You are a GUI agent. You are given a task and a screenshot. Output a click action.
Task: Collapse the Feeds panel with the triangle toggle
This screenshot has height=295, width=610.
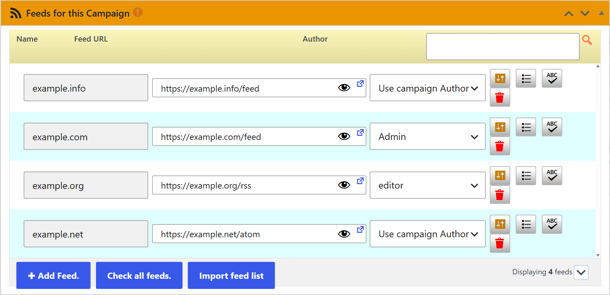point(602,13)
